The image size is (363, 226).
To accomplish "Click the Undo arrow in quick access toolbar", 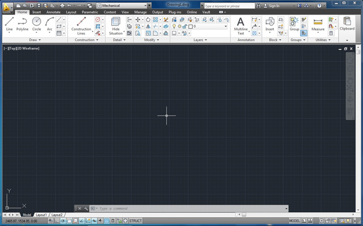I will coord(69,5).
